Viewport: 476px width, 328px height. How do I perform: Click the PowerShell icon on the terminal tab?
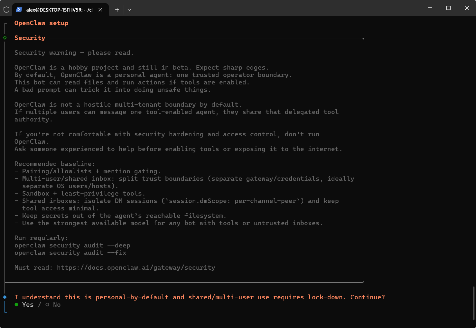19,9
